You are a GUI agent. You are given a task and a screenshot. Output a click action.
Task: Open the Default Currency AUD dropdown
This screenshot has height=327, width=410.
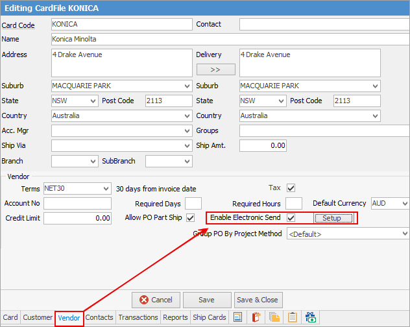405,203
